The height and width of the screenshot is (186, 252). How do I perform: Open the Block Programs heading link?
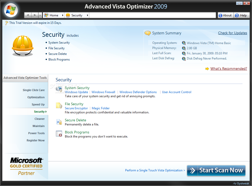[x=77, y=132]
